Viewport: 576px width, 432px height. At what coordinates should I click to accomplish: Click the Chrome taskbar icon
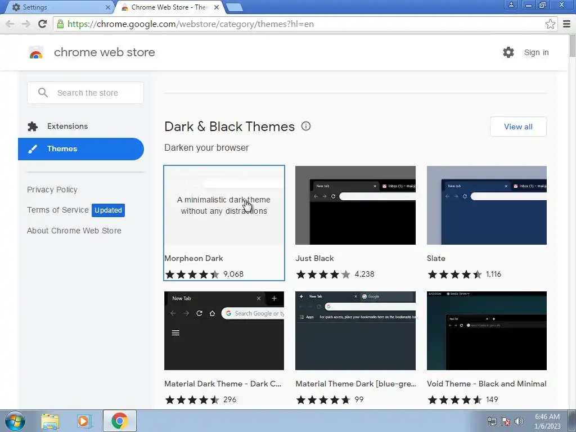[x=120, y=421]
